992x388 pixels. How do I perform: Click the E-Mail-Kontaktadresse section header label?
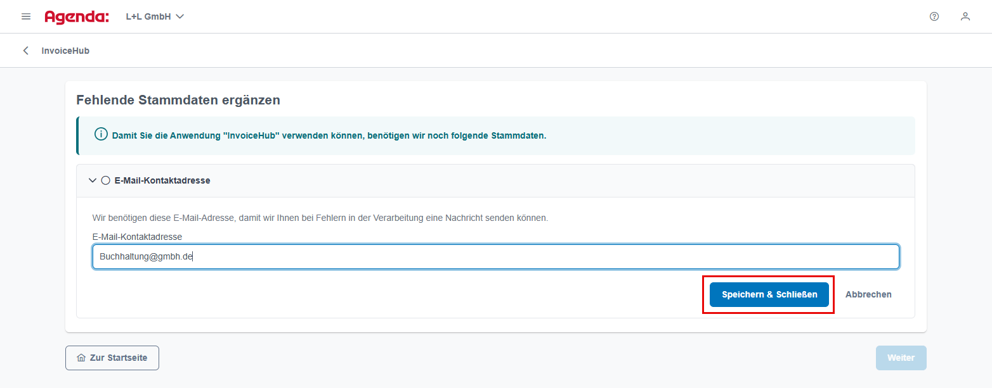[x=162, y=180]
